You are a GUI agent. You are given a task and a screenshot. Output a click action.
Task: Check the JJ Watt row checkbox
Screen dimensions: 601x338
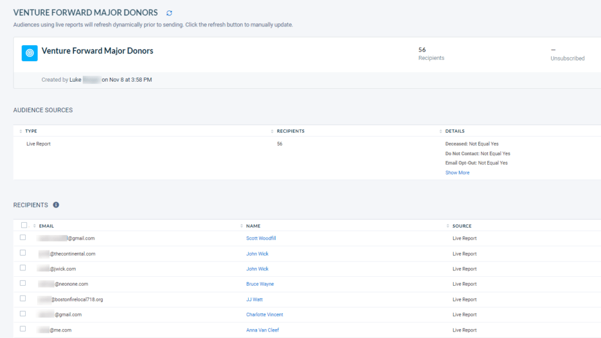23,299
